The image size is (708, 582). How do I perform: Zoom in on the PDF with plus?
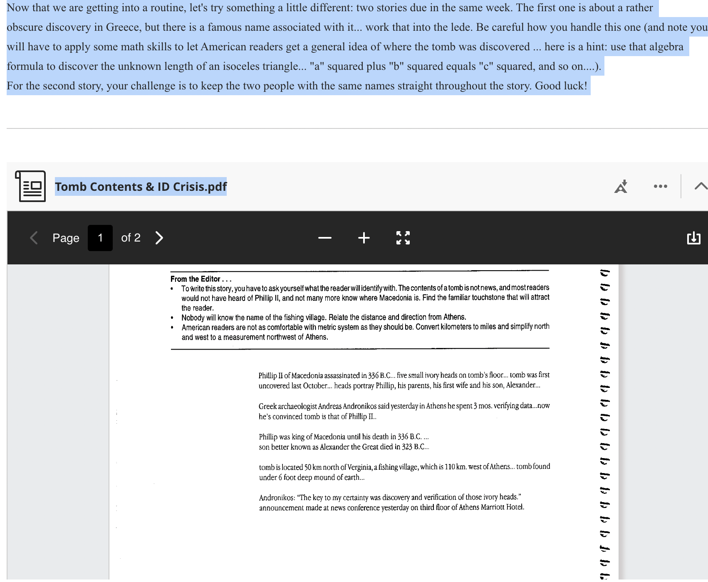click(x=364, y=238)
